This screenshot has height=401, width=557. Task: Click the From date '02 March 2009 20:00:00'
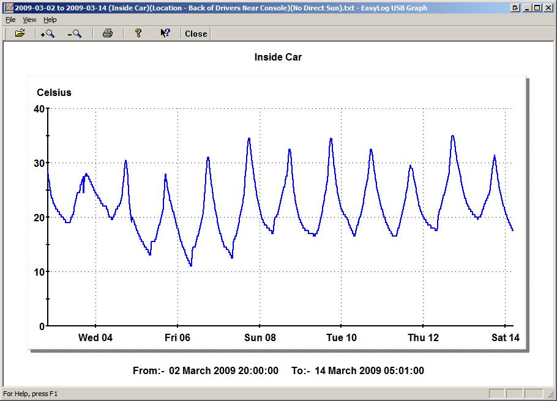223,371
